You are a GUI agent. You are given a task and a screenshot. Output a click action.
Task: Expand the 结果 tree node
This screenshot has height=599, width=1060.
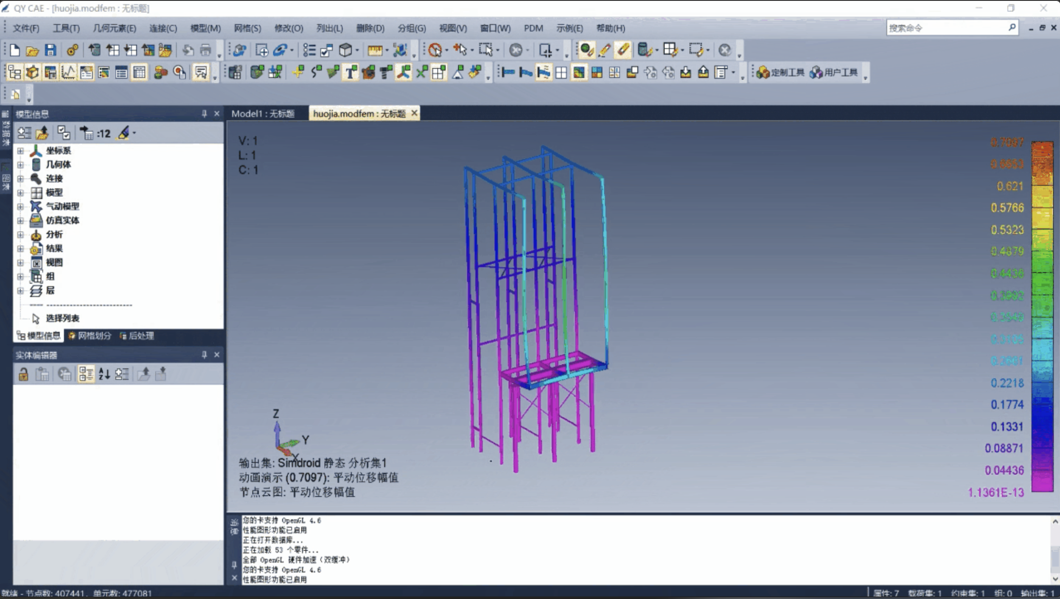coord(20,249)
